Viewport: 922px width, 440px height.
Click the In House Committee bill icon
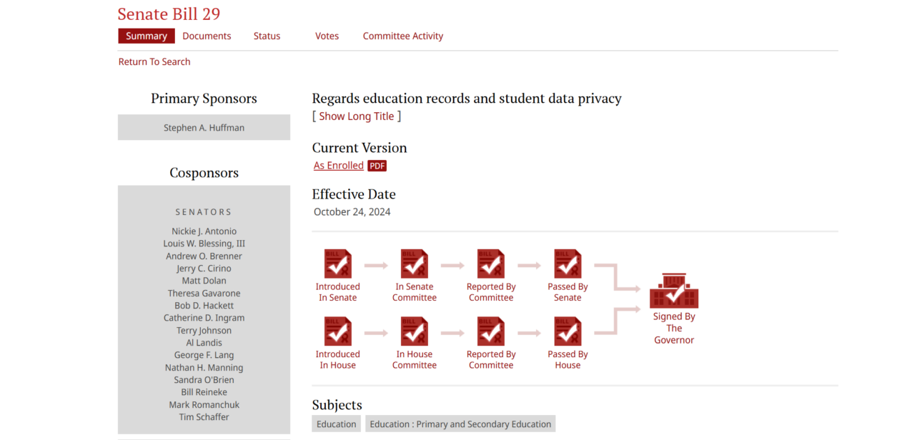[415, 331]
